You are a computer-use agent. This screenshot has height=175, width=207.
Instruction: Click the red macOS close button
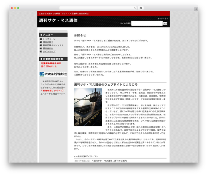coord(12,8)
